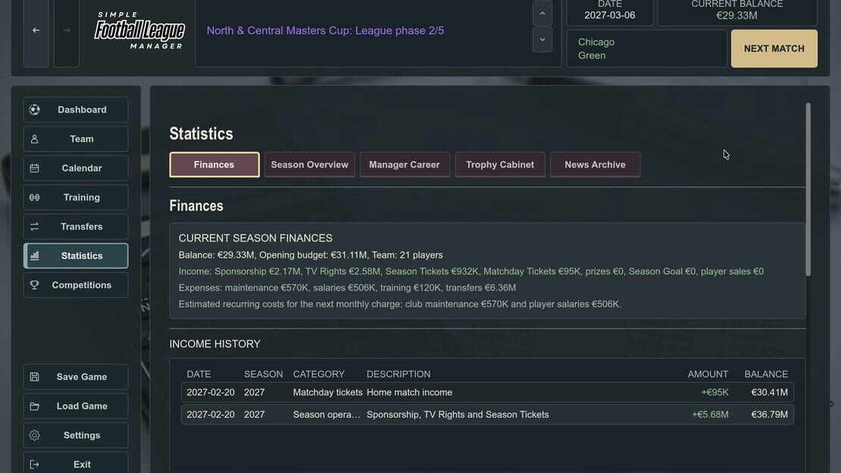841x473 pixels.
Task: Select the Competitions trophy icon
Action: tap(34, 285)
